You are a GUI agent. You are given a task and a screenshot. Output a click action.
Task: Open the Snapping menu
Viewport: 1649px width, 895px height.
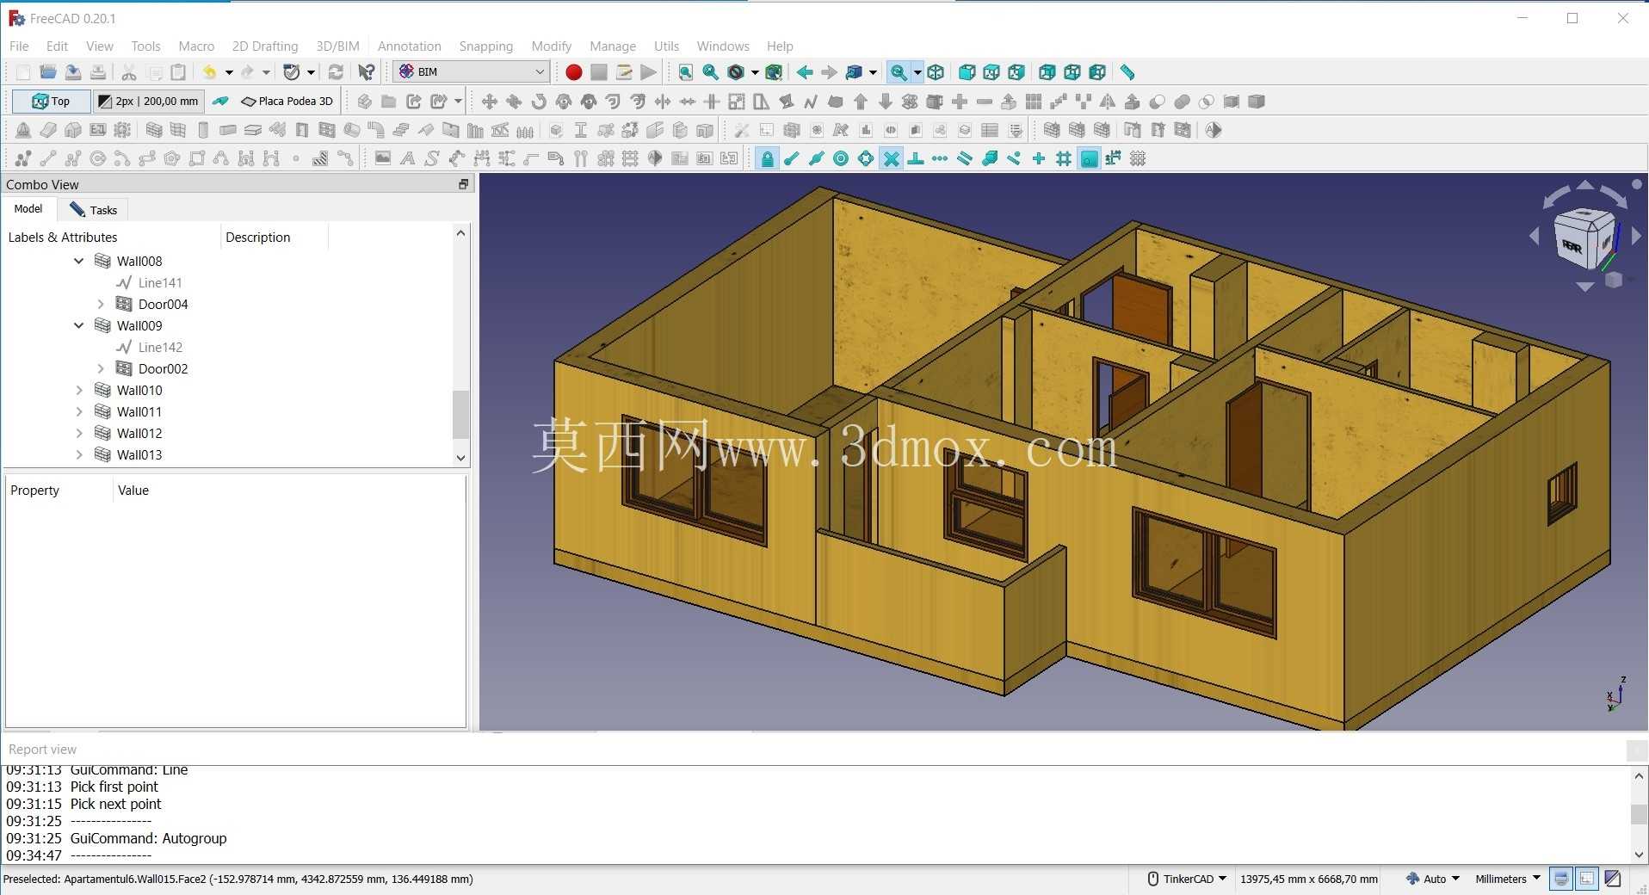[485, 46]
